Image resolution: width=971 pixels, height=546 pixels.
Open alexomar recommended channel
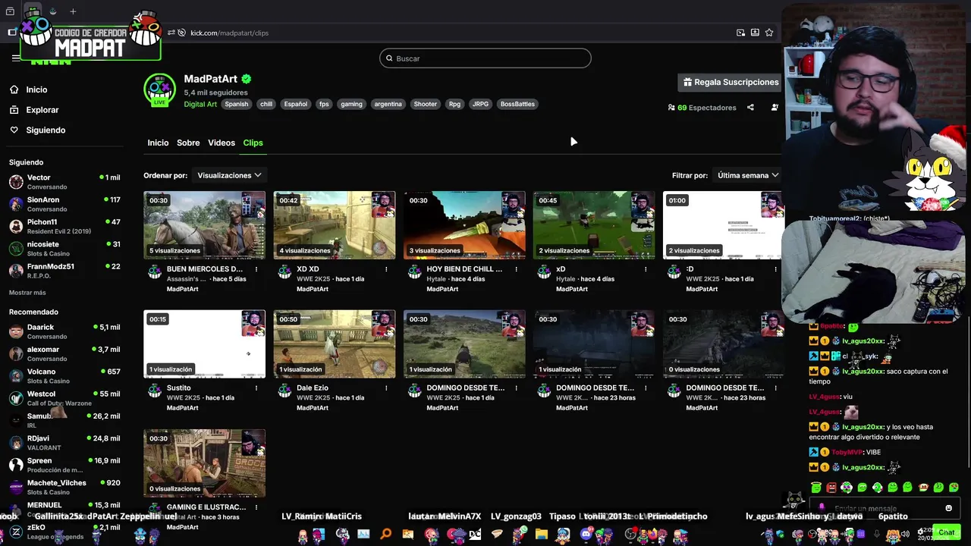click(x=64, y=353)
